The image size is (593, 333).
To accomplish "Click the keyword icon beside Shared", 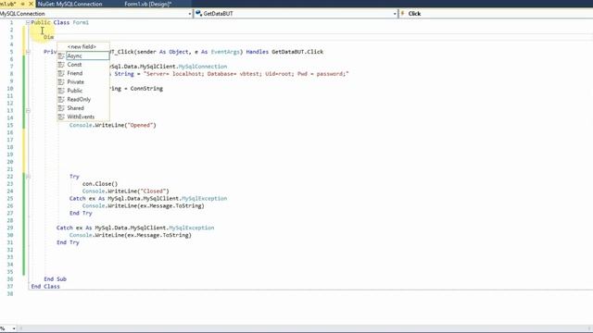I will coord(61,108).
